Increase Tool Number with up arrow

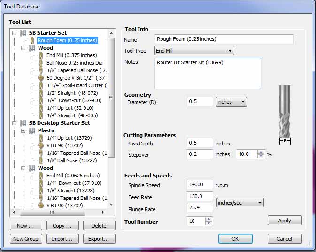click(x=209, y=219)
